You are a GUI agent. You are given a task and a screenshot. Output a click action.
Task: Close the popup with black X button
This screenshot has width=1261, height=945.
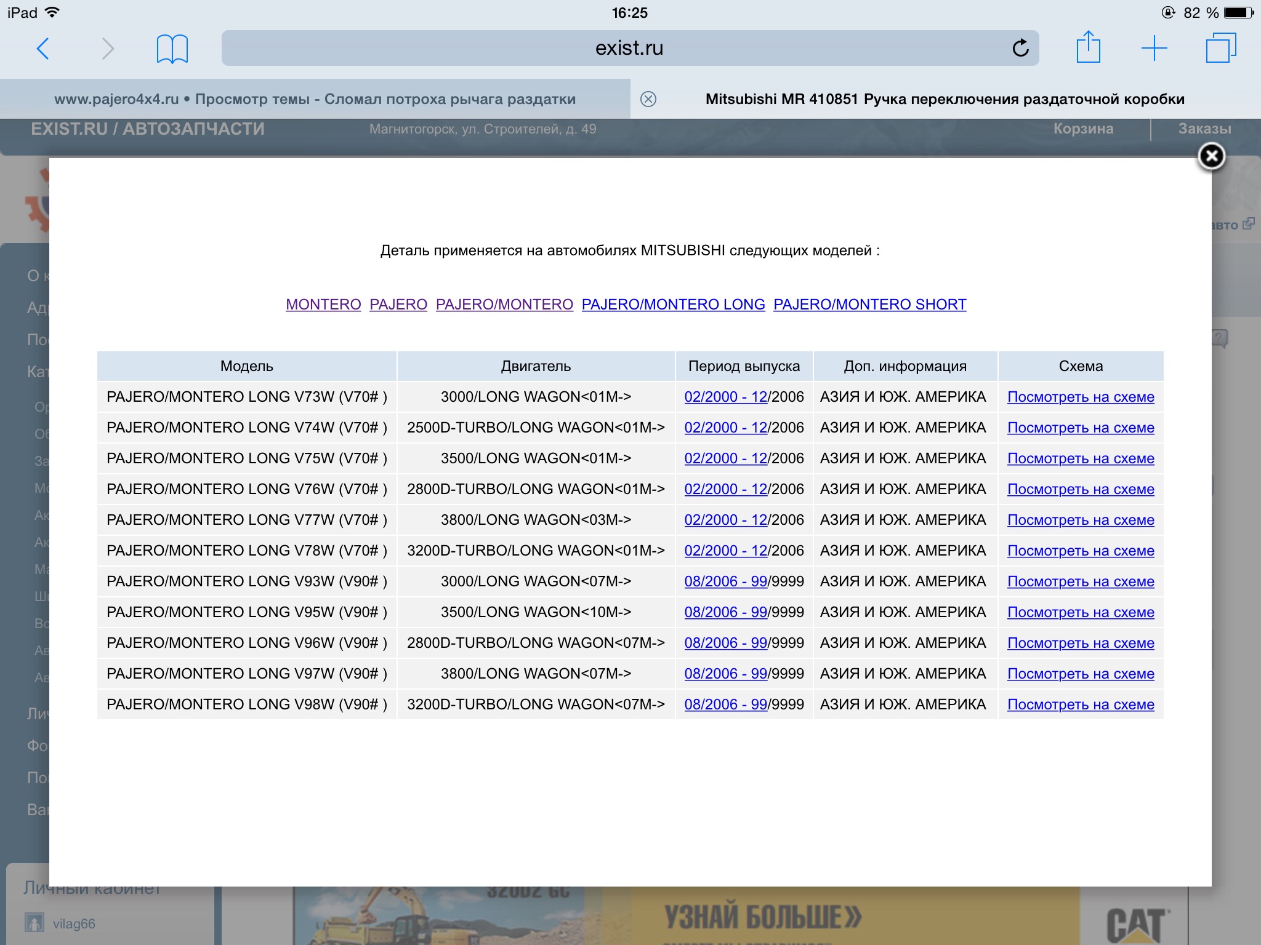pyautogui.click(x=1211, y=156)
